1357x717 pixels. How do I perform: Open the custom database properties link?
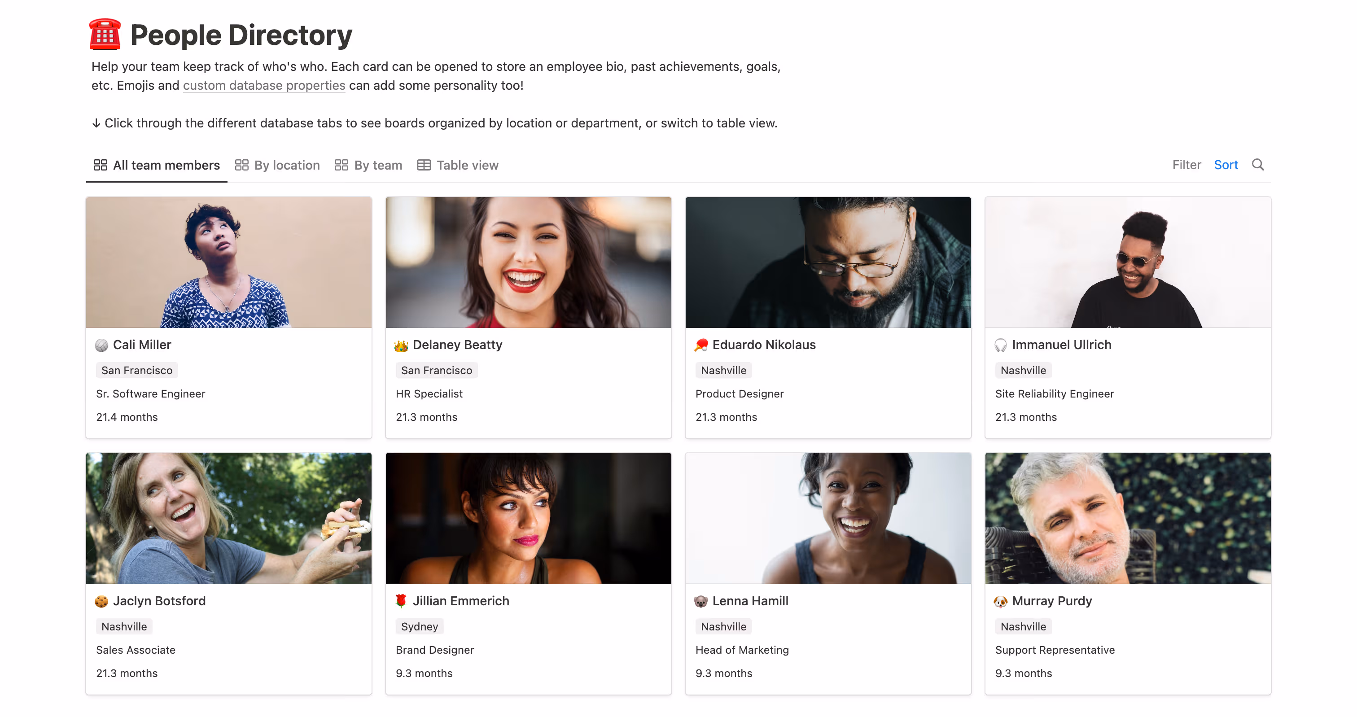pos(264,85)
